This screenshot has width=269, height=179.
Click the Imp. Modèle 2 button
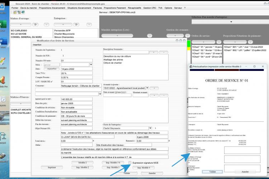(82, 167)
